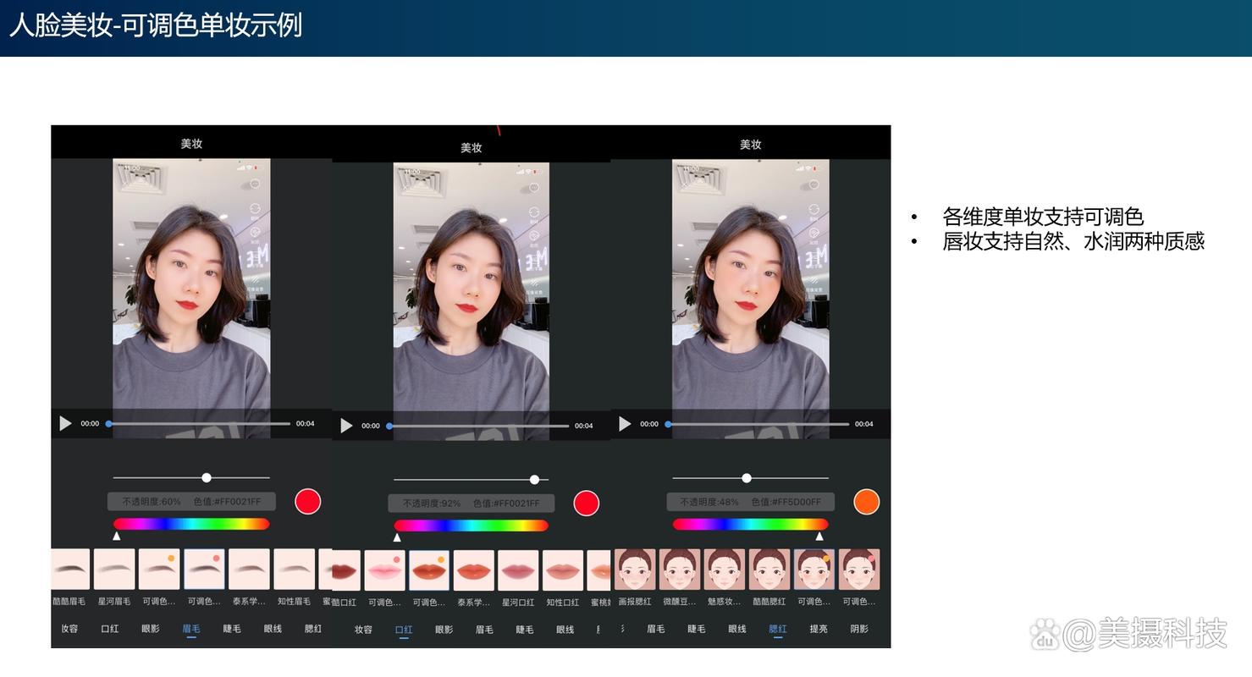
Task: Apply the 星河口红 lipstick preset
Action: click(x=518, y=570)
